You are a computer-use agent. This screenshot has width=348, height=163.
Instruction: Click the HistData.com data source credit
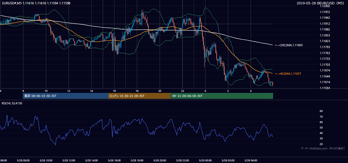(x=323, y=148)
